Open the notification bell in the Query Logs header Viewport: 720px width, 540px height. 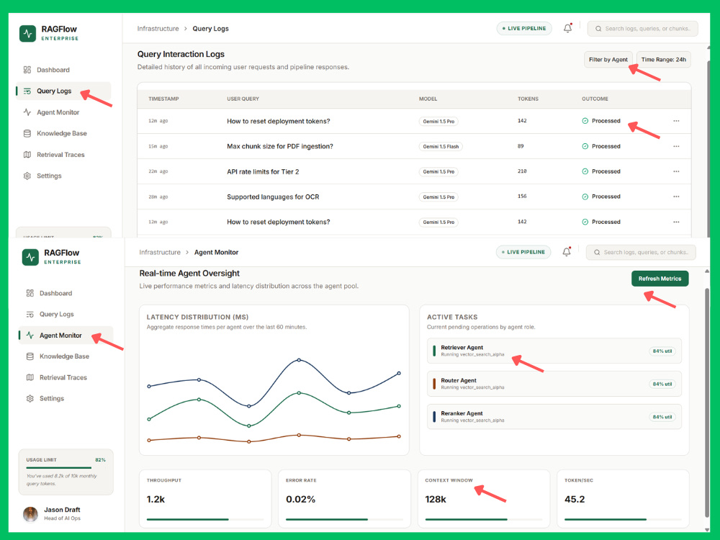(x=568, y=28)
